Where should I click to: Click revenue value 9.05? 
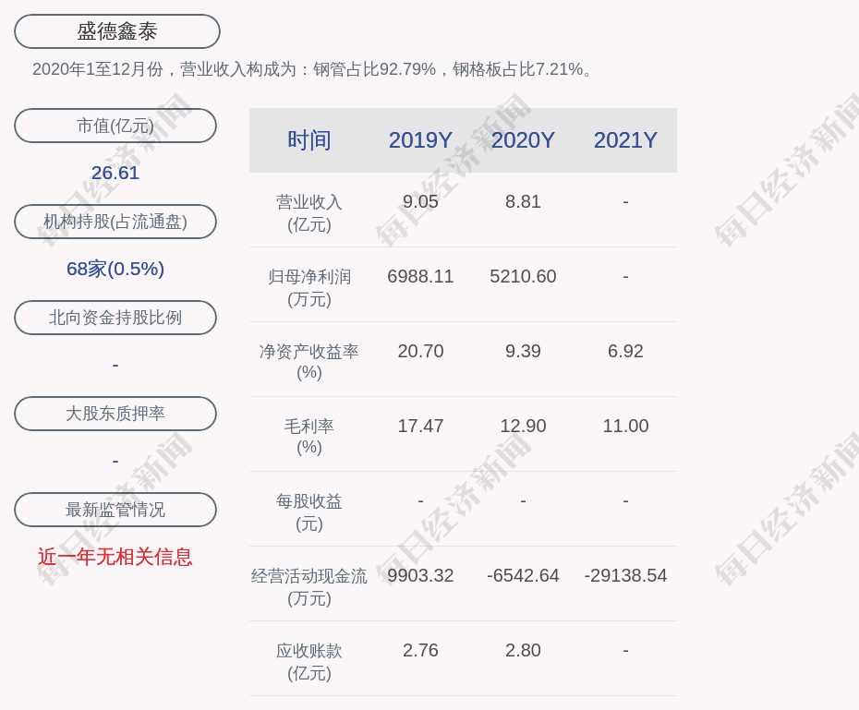420,201
